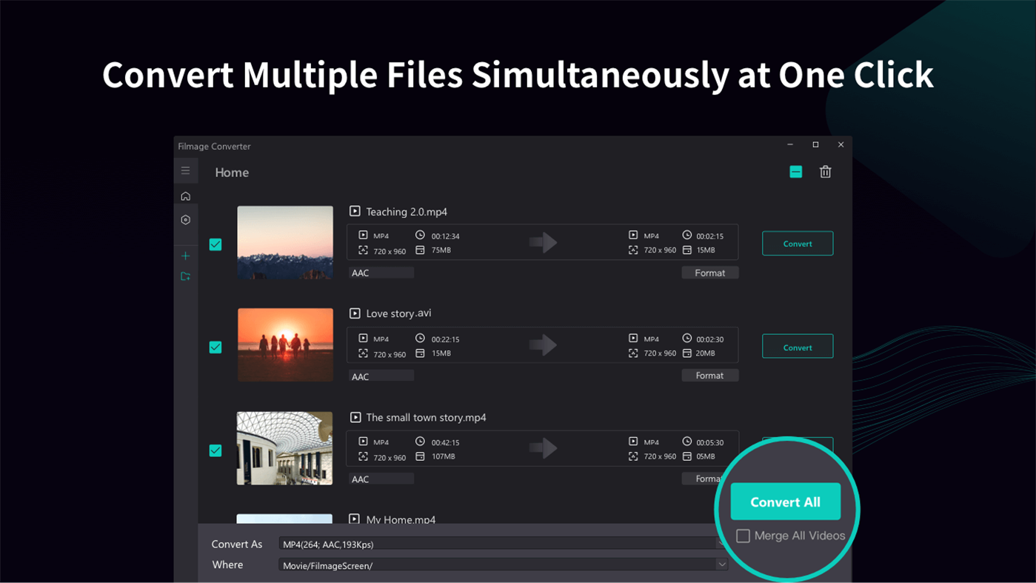Click the play icon beside The small town story.mp4
1036x583 pixels.
pyautogui.click(x=355, y=417)
